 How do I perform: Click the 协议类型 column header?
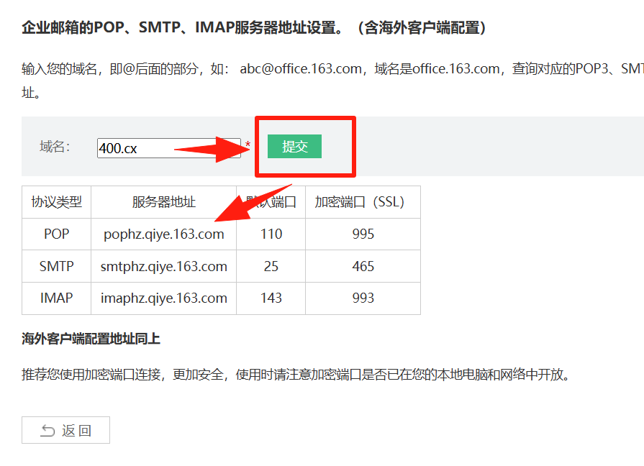pos(56,202)
